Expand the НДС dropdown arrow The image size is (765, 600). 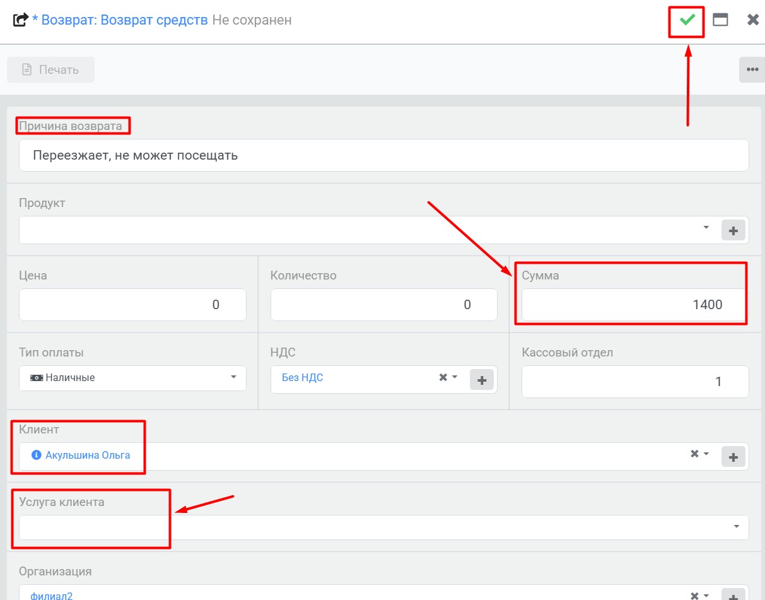tap(455, 377)
